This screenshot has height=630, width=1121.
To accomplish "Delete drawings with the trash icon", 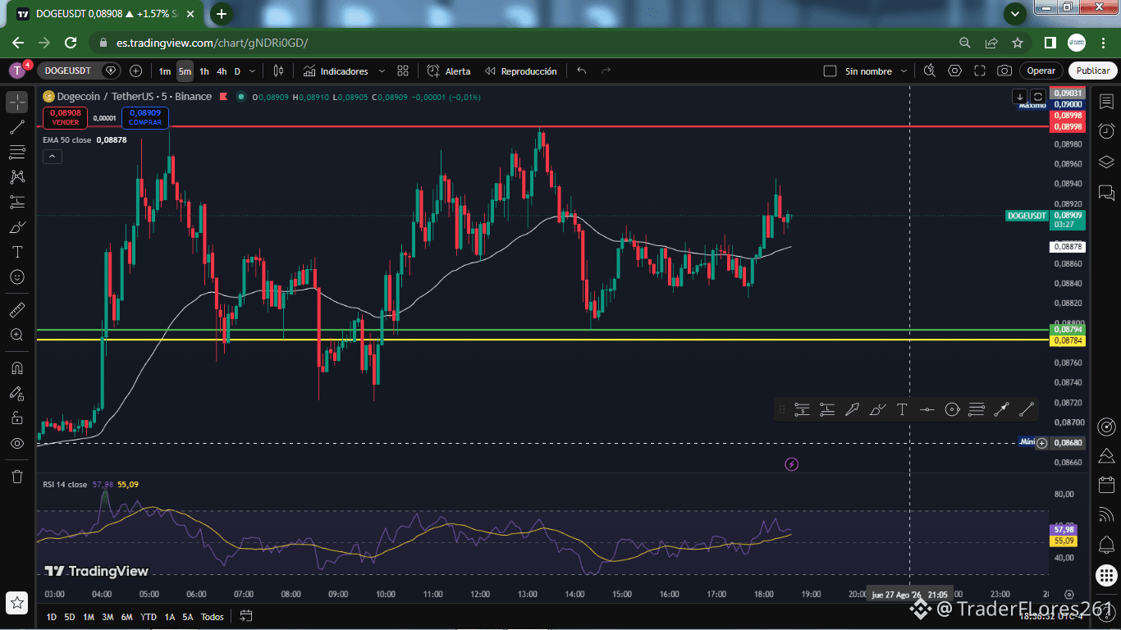I will (17, 476).
